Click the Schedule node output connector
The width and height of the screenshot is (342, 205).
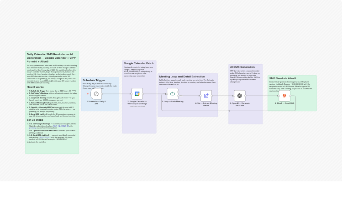[102, 94]
